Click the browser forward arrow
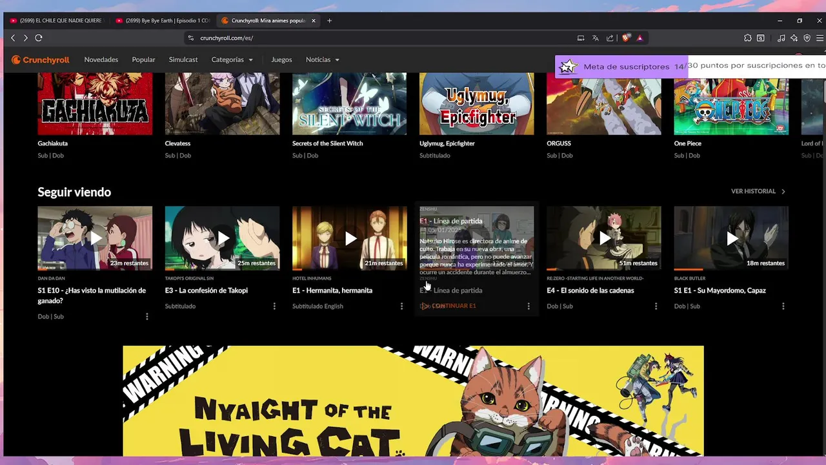The width and height of the screenshot is (826, 465). (26, 38)
